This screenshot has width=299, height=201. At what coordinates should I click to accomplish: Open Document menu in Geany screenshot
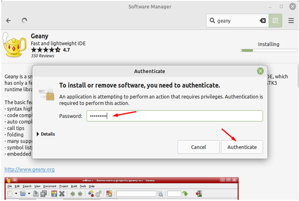tap(50, 186)
